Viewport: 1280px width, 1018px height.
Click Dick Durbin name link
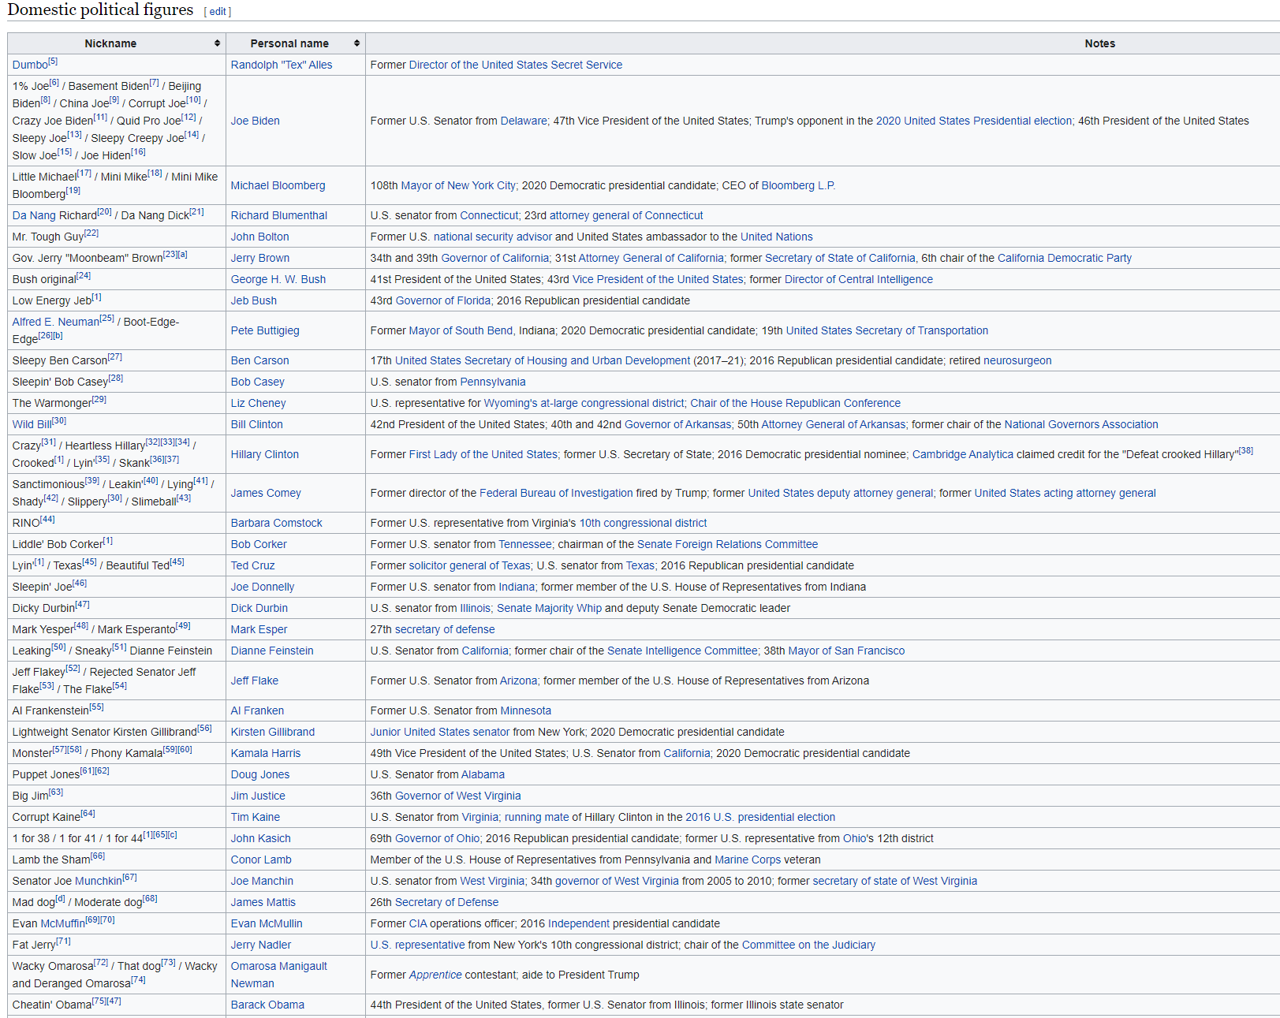point(259,608)
